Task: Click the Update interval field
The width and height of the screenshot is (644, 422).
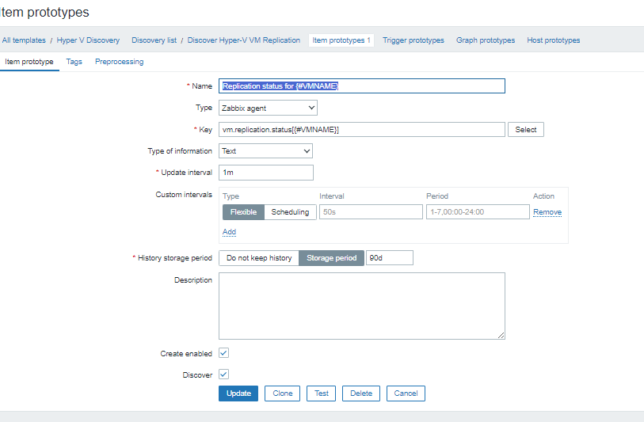Action: (x=265, y=172)
